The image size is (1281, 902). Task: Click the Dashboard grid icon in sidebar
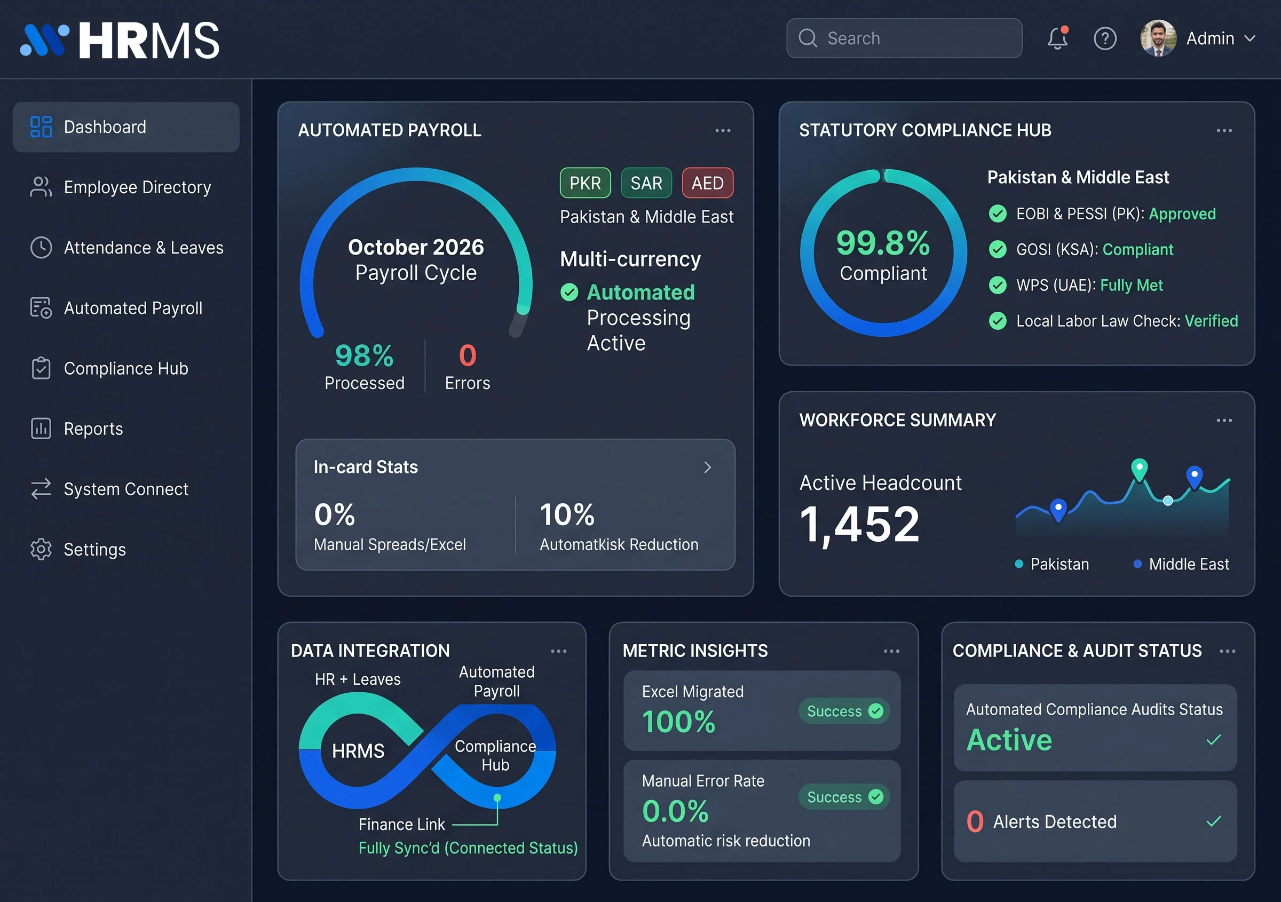41,126
